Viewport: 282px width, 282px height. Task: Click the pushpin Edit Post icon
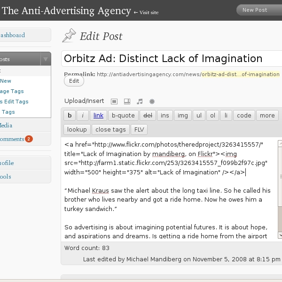point(69,35)
